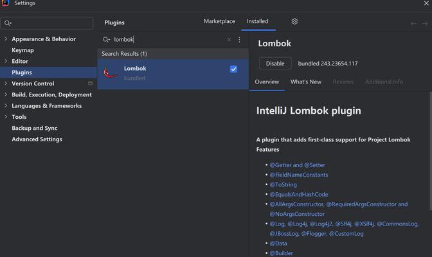Click the bundled 243.23654.117 version text
This screenshot has width=432, height=257.
pos(328,64)
